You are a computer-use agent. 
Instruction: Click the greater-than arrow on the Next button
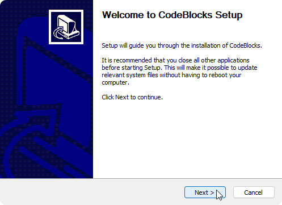[212, 193]
